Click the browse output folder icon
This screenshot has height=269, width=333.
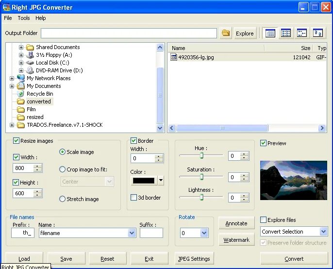point(226,33)
